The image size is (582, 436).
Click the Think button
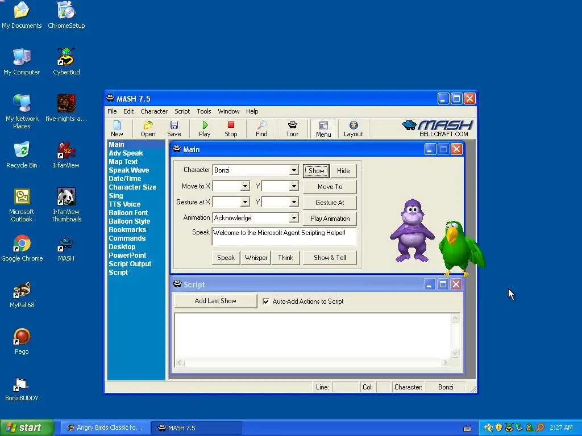click(285, 258)
